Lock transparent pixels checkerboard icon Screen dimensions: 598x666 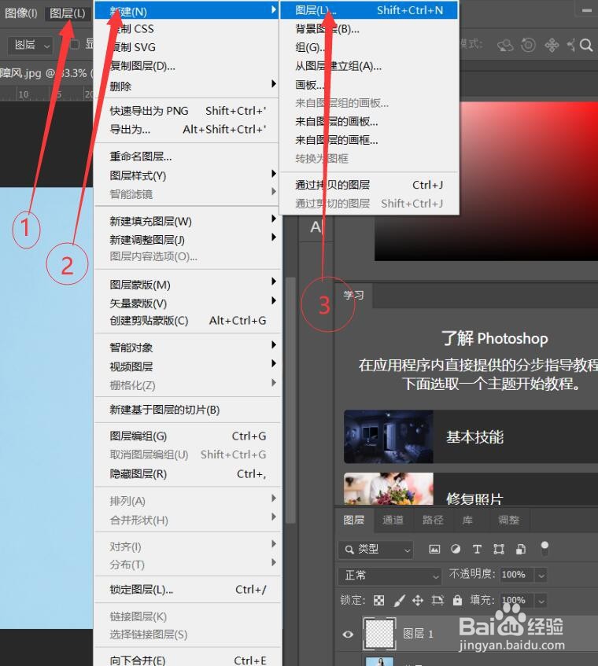coord(378,600)
